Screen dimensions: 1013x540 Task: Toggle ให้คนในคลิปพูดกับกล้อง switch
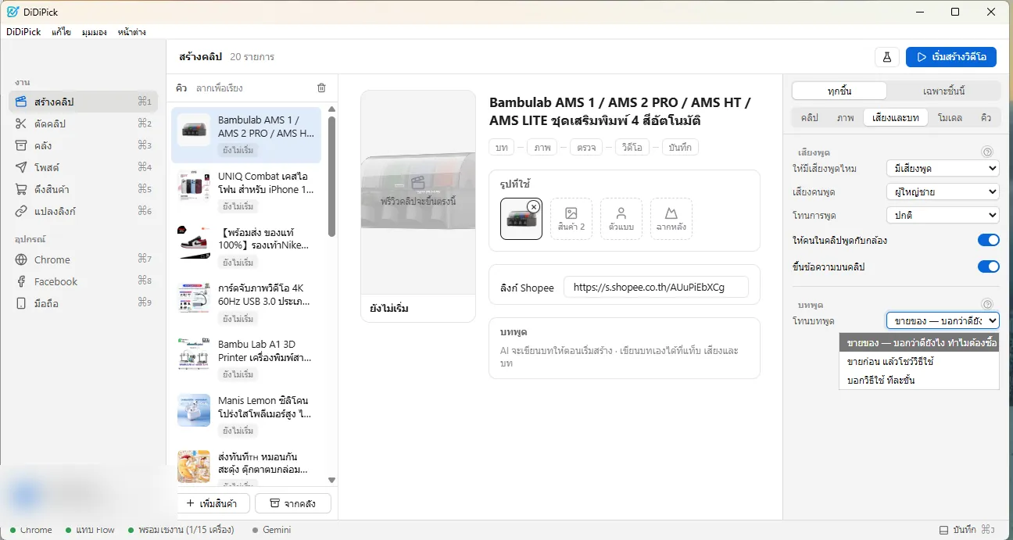989,241
